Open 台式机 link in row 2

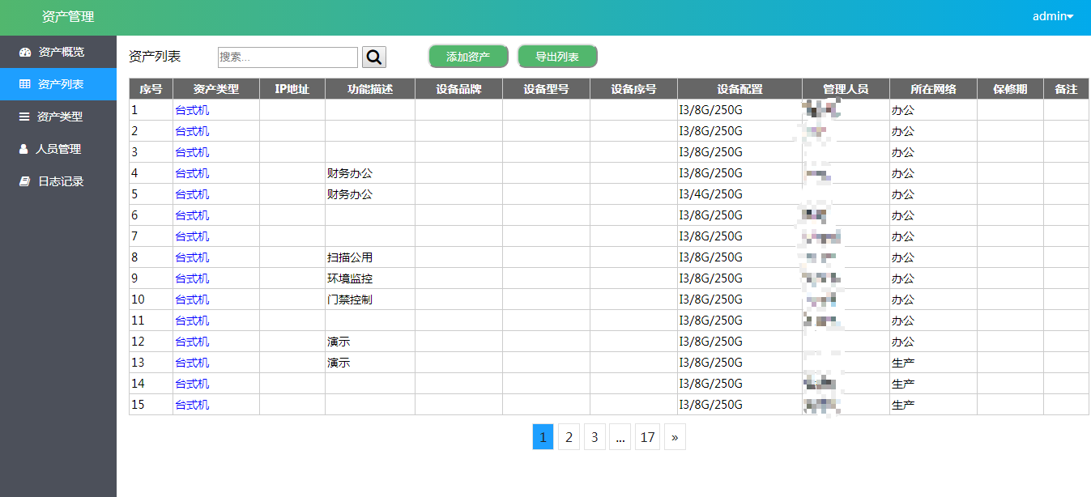click(192, 131)
